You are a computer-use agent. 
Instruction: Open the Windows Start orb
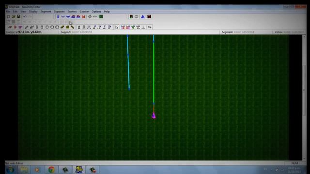coord(10,170)
